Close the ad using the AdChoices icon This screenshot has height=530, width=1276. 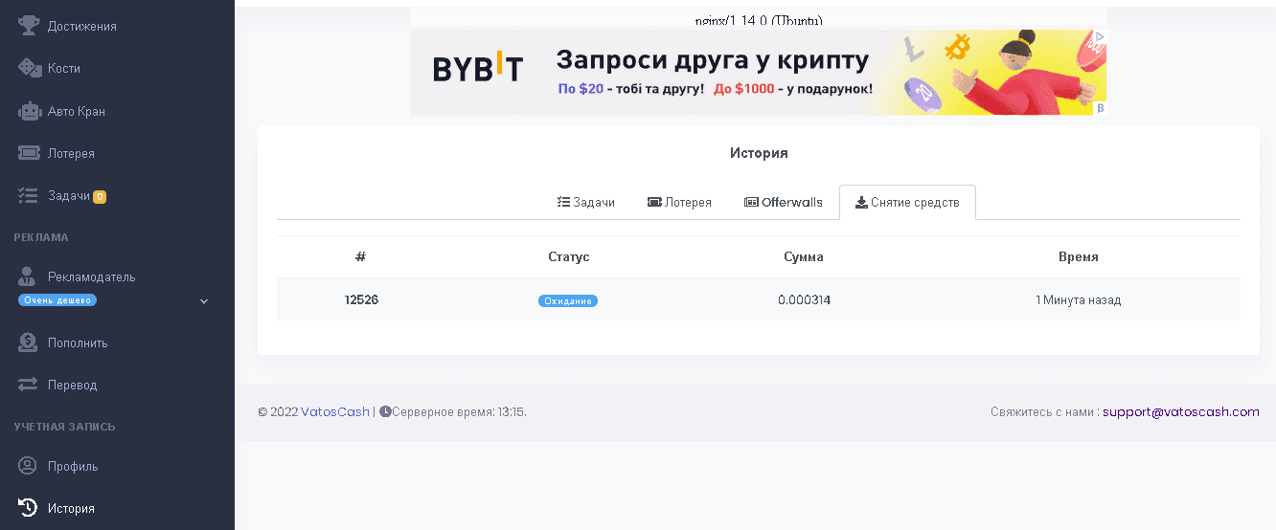pyautogui.click(x=1100, y=37)
